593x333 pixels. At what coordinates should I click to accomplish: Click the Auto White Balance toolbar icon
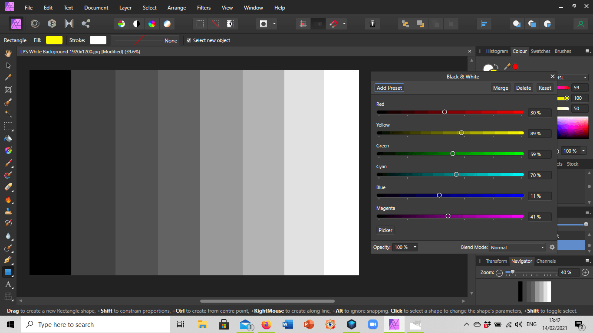point(167,24)
